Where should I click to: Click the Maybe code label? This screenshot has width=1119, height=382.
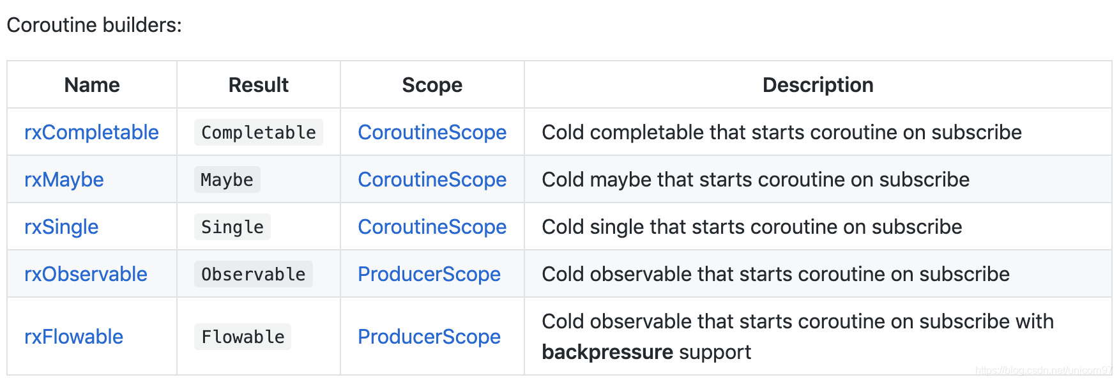(227, 180)
